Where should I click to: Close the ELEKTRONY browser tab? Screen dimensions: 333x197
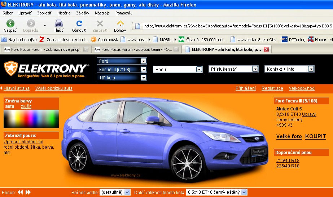pos(266,49)
